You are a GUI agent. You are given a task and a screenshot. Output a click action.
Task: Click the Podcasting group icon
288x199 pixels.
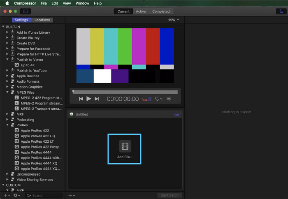12,120
